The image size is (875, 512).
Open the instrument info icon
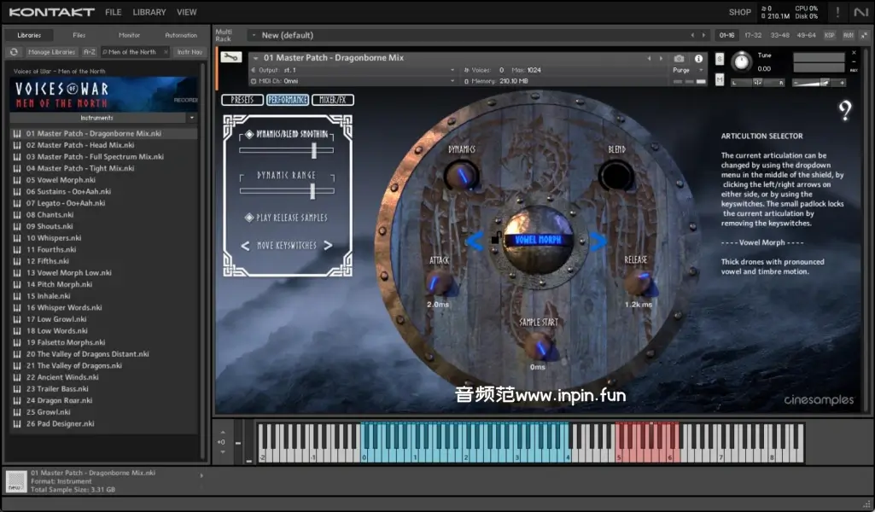click(699, 59)
